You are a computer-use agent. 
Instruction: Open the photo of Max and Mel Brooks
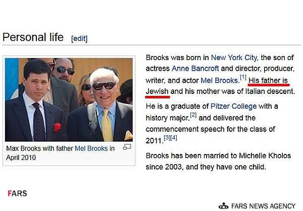69,100
